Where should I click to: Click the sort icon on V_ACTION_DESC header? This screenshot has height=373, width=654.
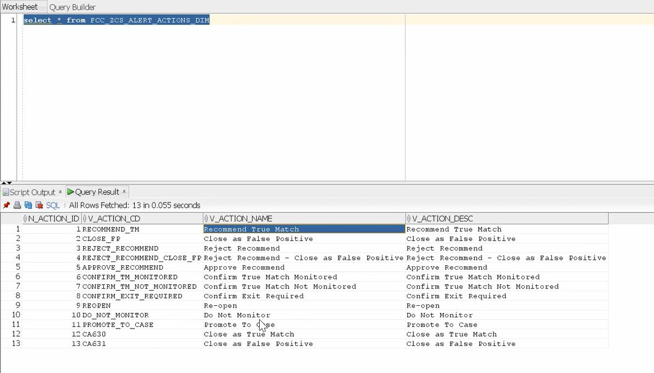(409, 218)
